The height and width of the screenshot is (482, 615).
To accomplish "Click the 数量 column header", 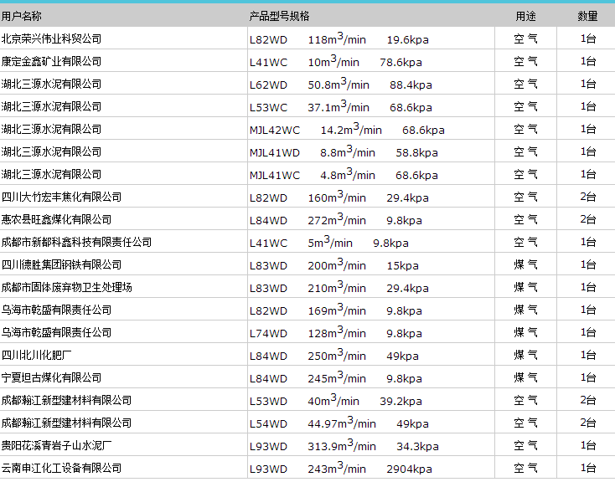I will coord(587,16).
